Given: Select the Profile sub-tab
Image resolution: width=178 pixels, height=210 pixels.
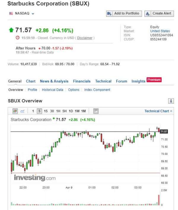Looking at the screenshot, I should tap(32, 90).
